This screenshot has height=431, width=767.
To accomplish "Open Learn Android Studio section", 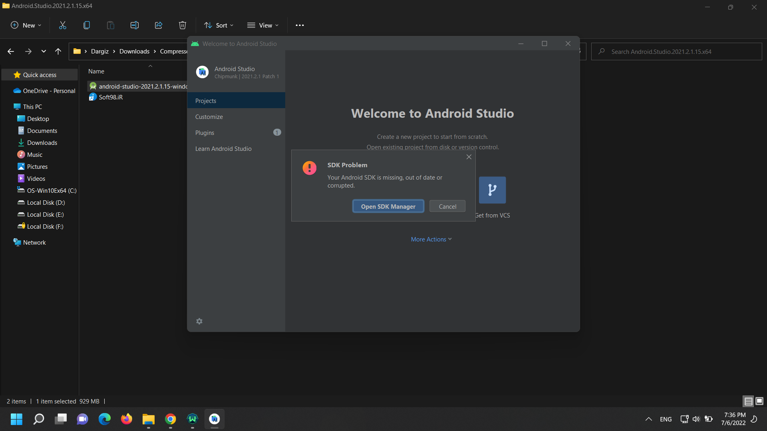I will 223,148.
